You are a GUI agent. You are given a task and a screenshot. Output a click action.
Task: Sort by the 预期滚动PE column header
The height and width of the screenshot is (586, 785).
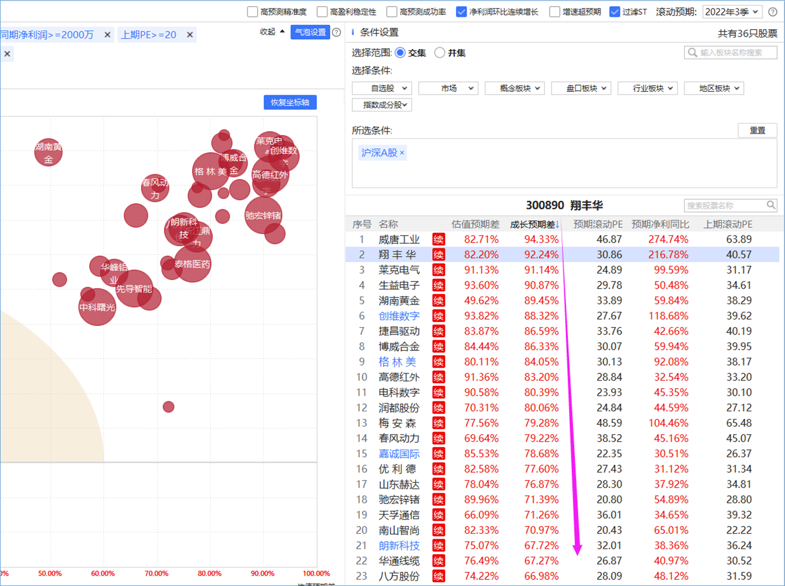(x=598, y=224)
